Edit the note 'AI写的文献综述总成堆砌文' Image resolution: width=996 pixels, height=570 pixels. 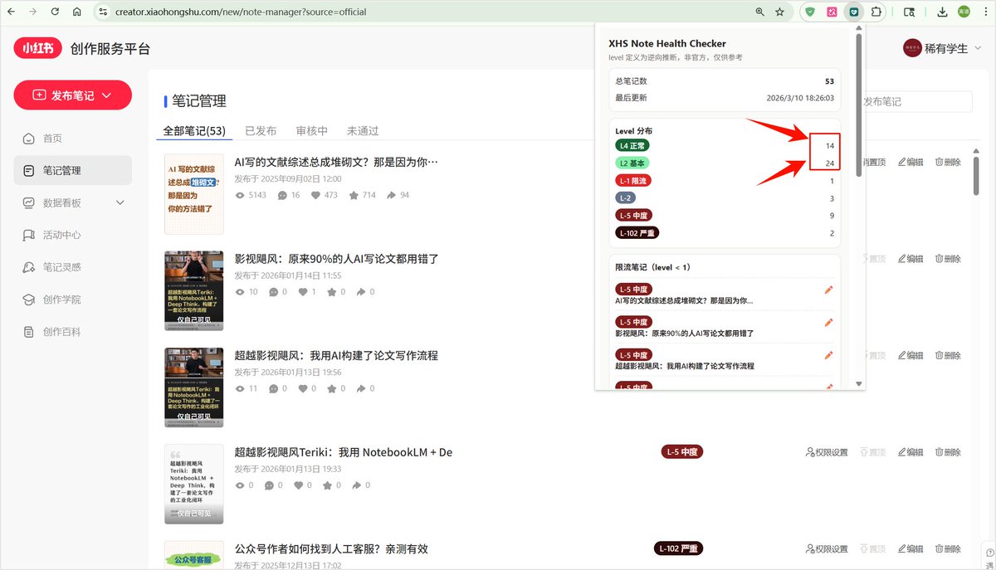pyautogui.click(x=911, y=162)
